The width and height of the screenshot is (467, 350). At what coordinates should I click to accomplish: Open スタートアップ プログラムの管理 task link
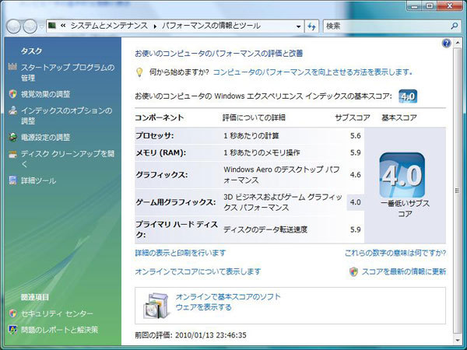pyautogui.click(x=68, y=72)
